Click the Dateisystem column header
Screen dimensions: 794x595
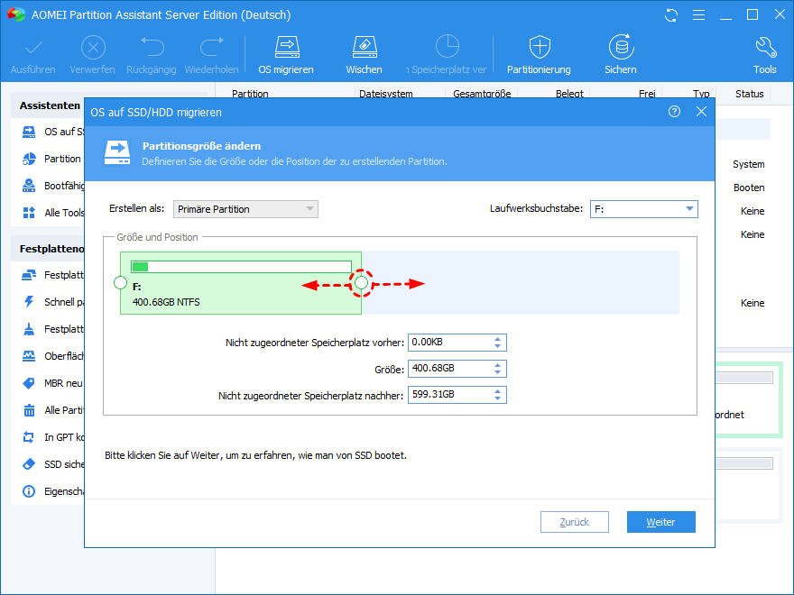386,93
